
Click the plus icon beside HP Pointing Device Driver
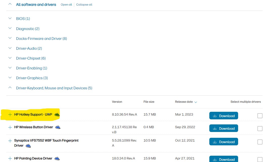pos(10,158)
